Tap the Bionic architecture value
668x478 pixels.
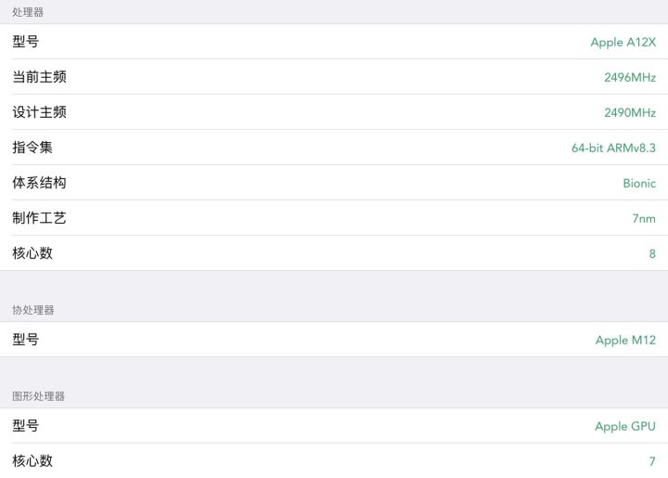click(x=639, y=183)
